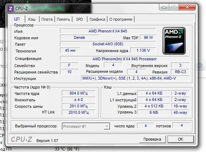Image resolution: width=206 pixels, height=152 pixels.
Task: Minimize the CPU-Z window
Action: click(164, 7)
